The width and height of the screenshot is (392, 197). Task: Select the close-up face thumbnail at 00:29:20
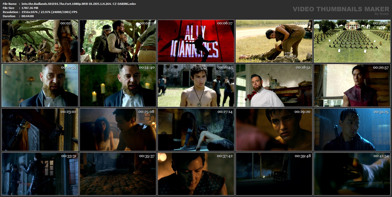point(274,130)
